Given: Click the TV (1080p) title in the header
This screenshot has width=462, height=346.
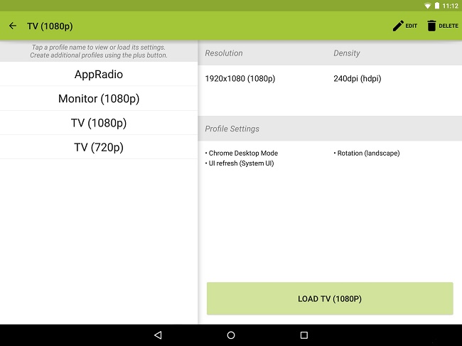Looking at the screenshot, I should point(50,26).
